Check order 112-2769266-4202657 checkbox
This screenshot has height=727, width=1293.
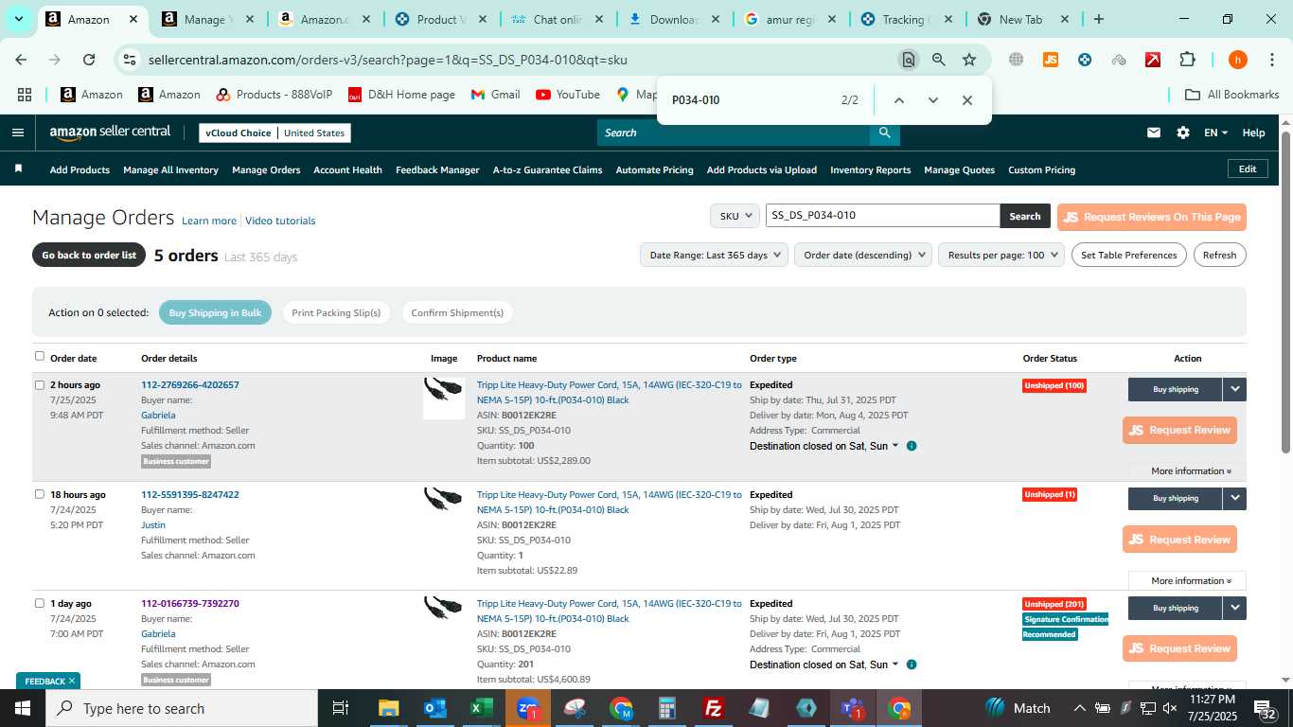tap(40, 385)
